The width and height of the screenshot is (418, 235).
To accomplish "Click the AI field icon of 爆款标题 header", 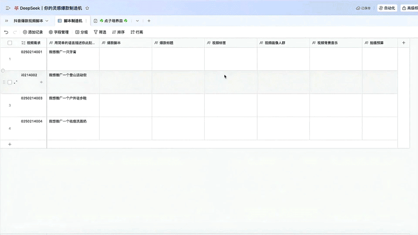I will click(156, 43).
